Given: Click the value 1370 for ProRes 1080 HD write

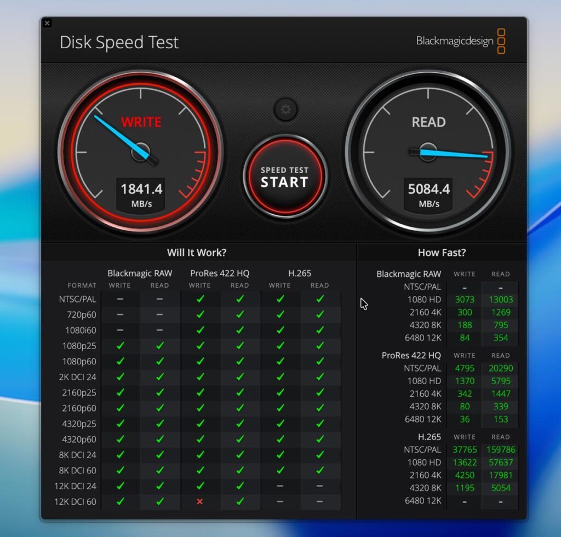Looking at the screenshot, I should 465,381.
